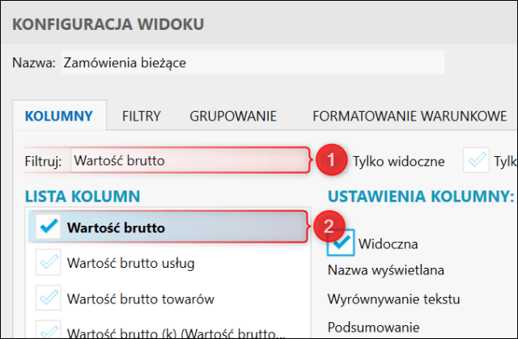This screenshot has width=518, height=339.
Task: Toggle the second 'Tylk…' checkbox on the filter row
Action: pos(475,160)
